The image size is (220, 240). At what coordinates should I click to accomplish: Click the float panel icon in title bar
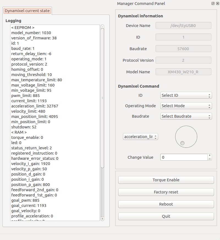213,4
